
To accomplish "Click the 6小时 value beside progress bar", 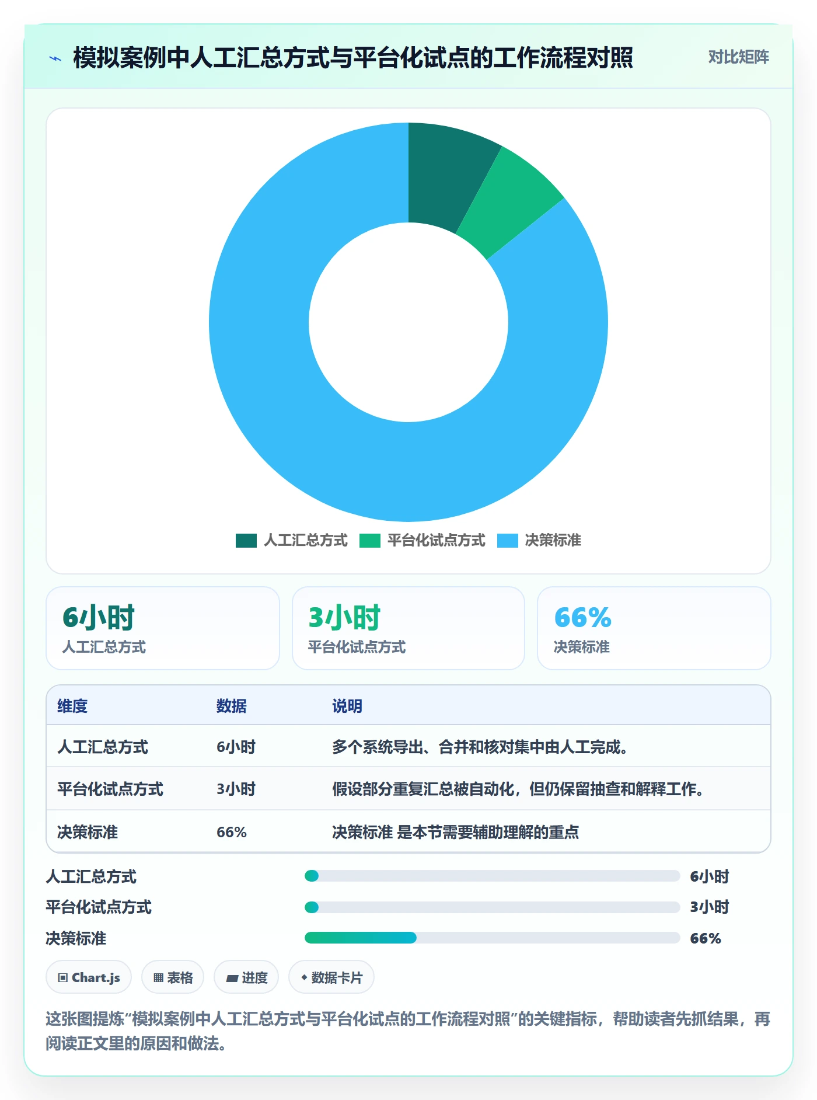I will [710, 876].
